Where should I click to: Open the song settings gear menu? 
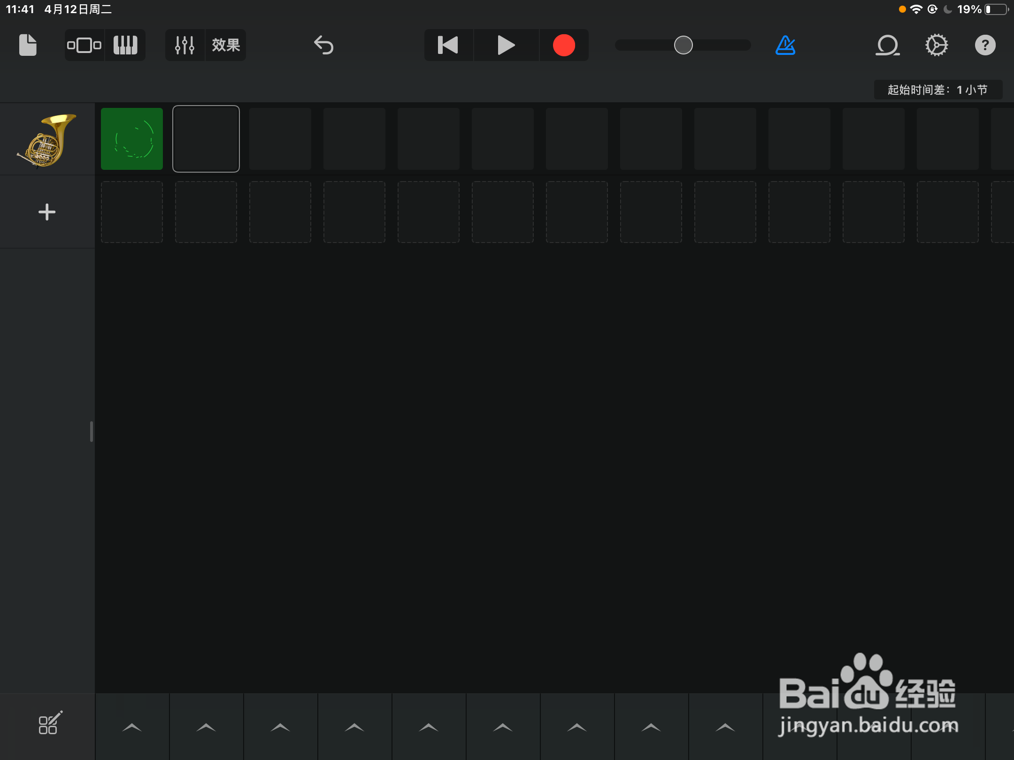click(x=936, y=45)
